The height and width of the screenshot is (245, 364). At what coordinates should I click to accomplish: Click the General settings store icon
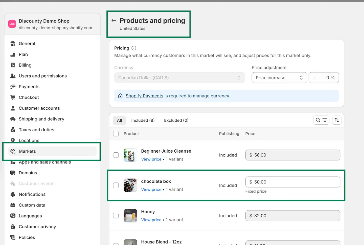tap(13, 44)
